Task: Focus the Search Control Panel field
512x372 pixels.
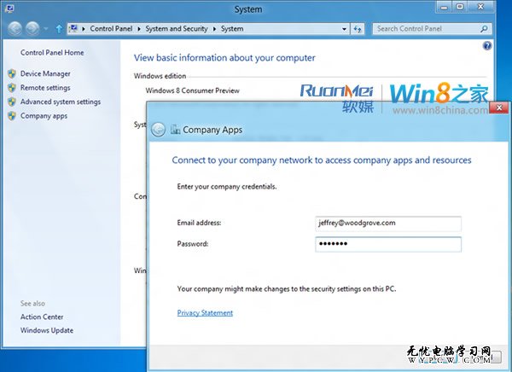Action: pyautogui.click(x=432, y=29)
